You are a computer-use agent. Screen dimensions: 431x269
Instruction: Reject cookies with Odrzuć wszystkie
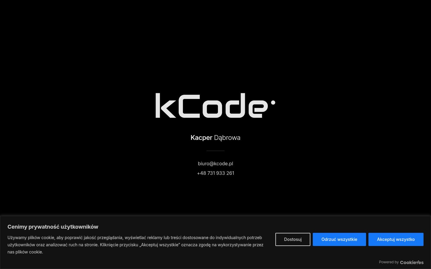click(339, 239)
